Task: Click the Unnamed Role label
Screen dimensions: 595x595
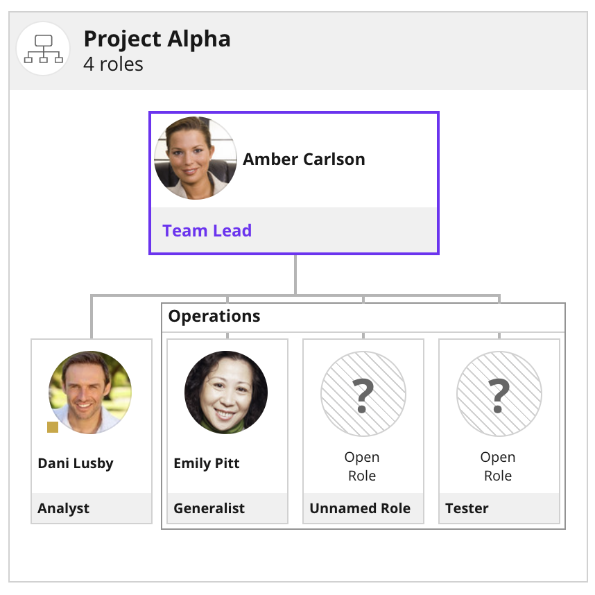Action: tap(360, 508)
